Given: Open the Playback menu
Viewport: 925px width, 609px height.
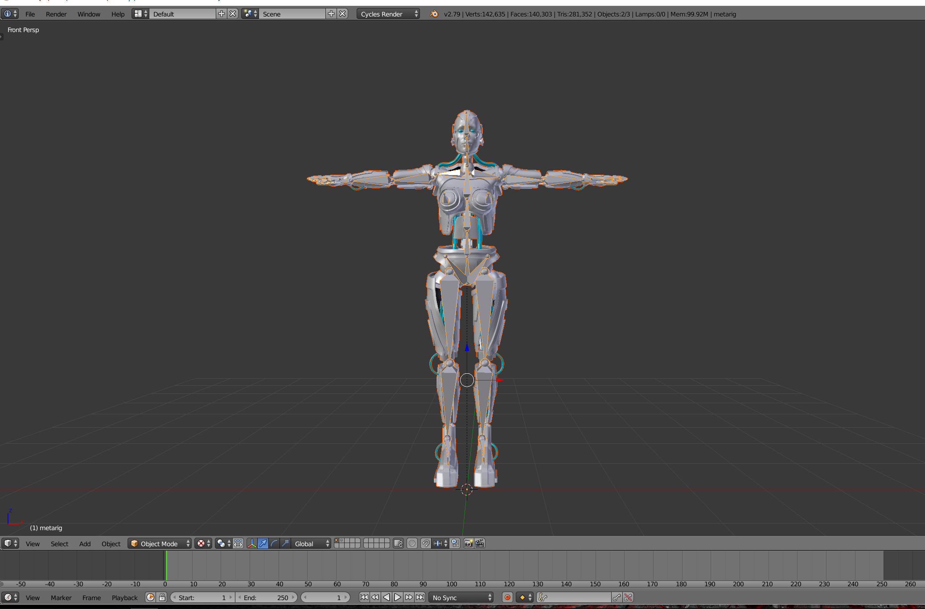Looking at the screenshot, I should point(125,597).
